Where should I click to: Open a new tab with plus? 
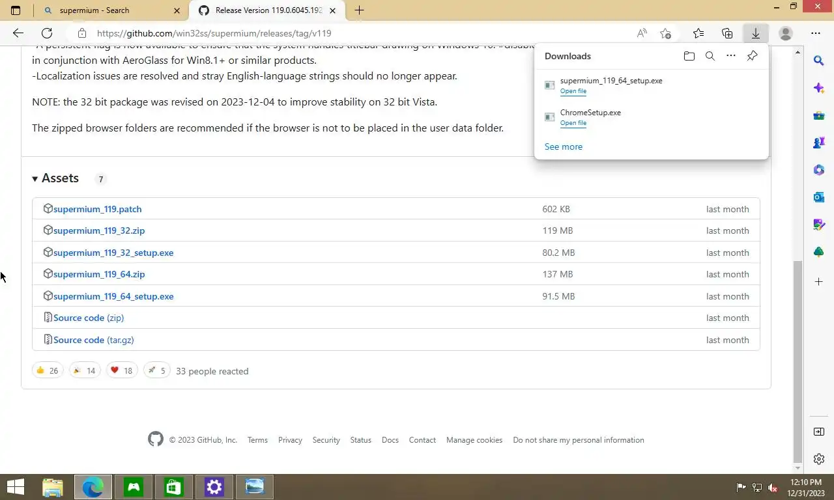tap(359, 10)
